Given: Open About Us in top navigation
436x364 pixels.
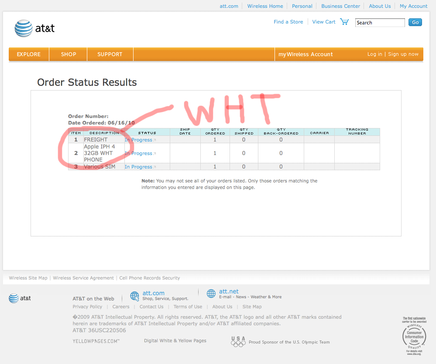Looking at the screenshot, I should point(380,6).
